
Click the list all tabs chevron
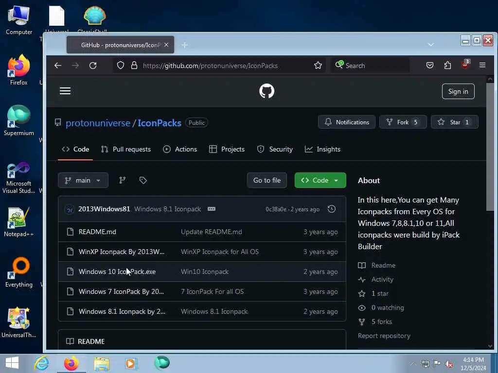pyautogui.click(x=431, y=44)
